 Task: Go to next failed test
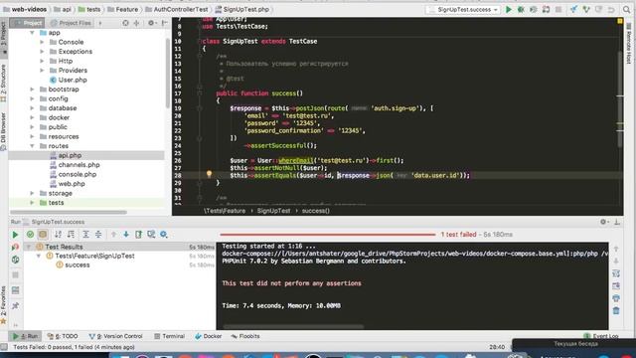click(126, 235)
